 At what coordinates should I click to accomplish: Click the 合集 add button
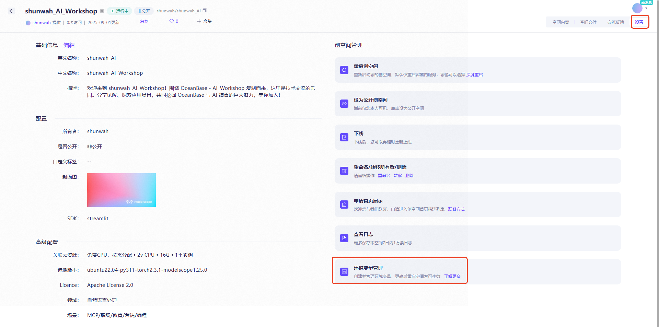coord(204,21)
